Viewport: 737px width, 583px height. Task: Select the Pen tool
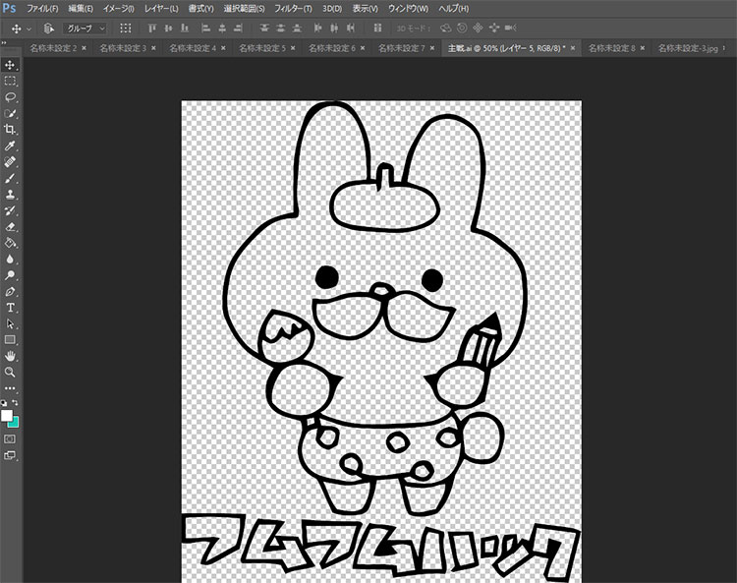point(10,291)
